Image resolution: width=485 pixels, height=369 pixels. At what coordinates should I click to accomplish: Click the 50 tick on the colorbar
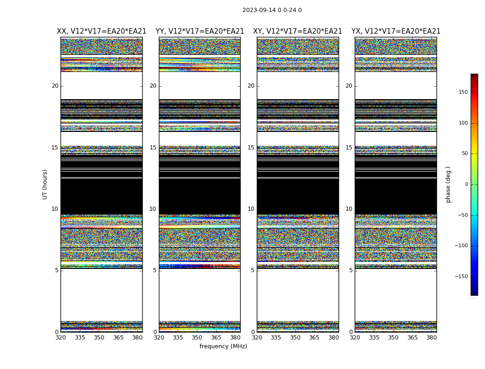click(465, 154)
